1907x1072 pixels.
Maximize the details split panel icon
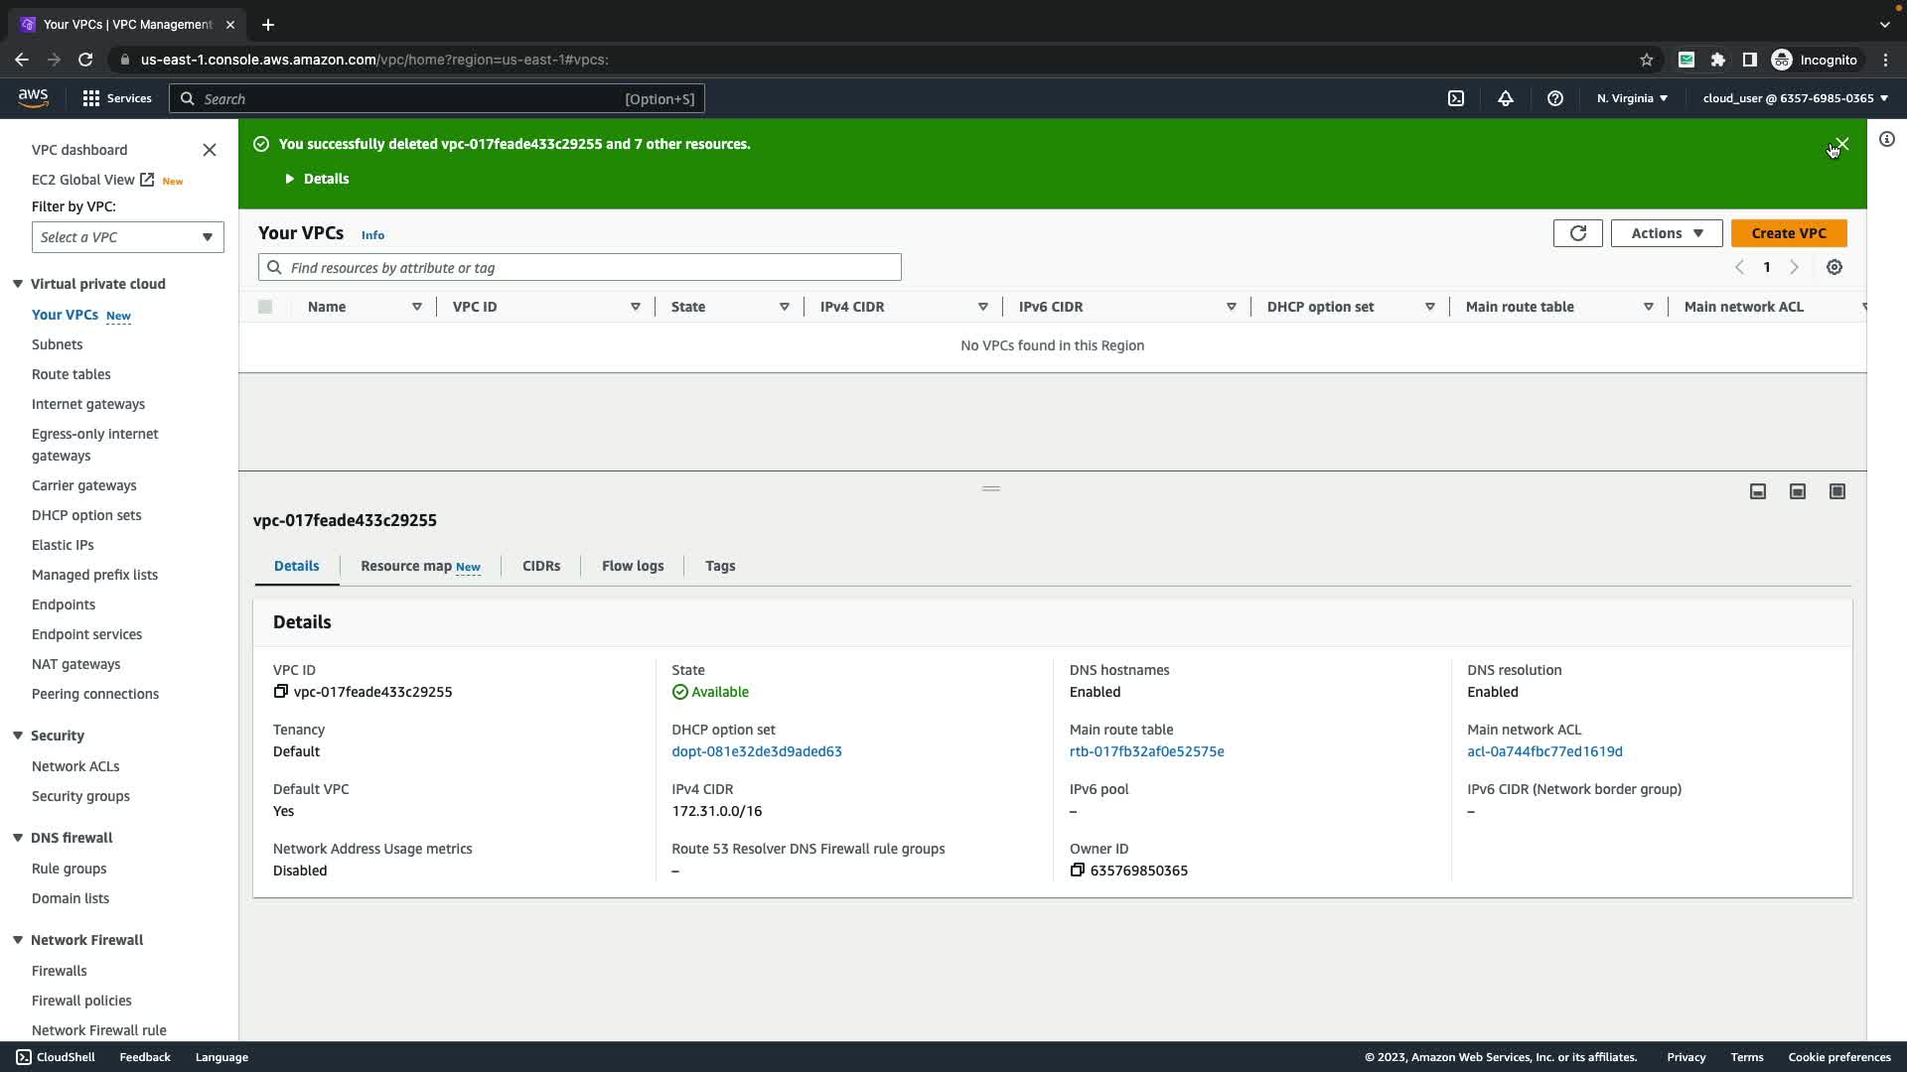coord(1837,491)
